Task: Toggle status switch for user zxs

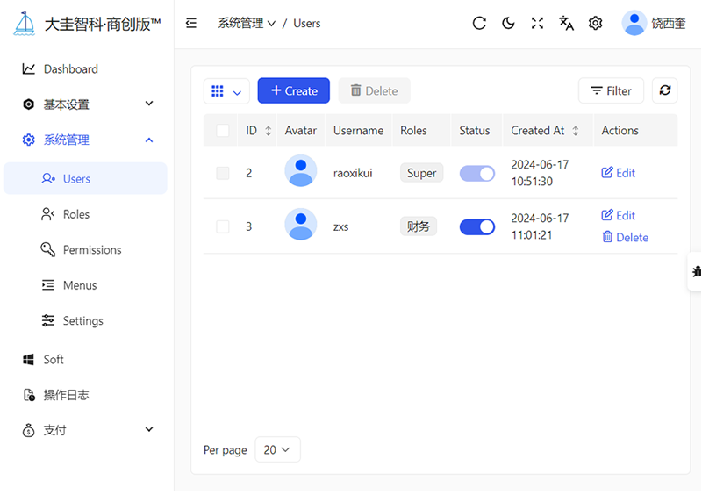Action: point(477,226)
